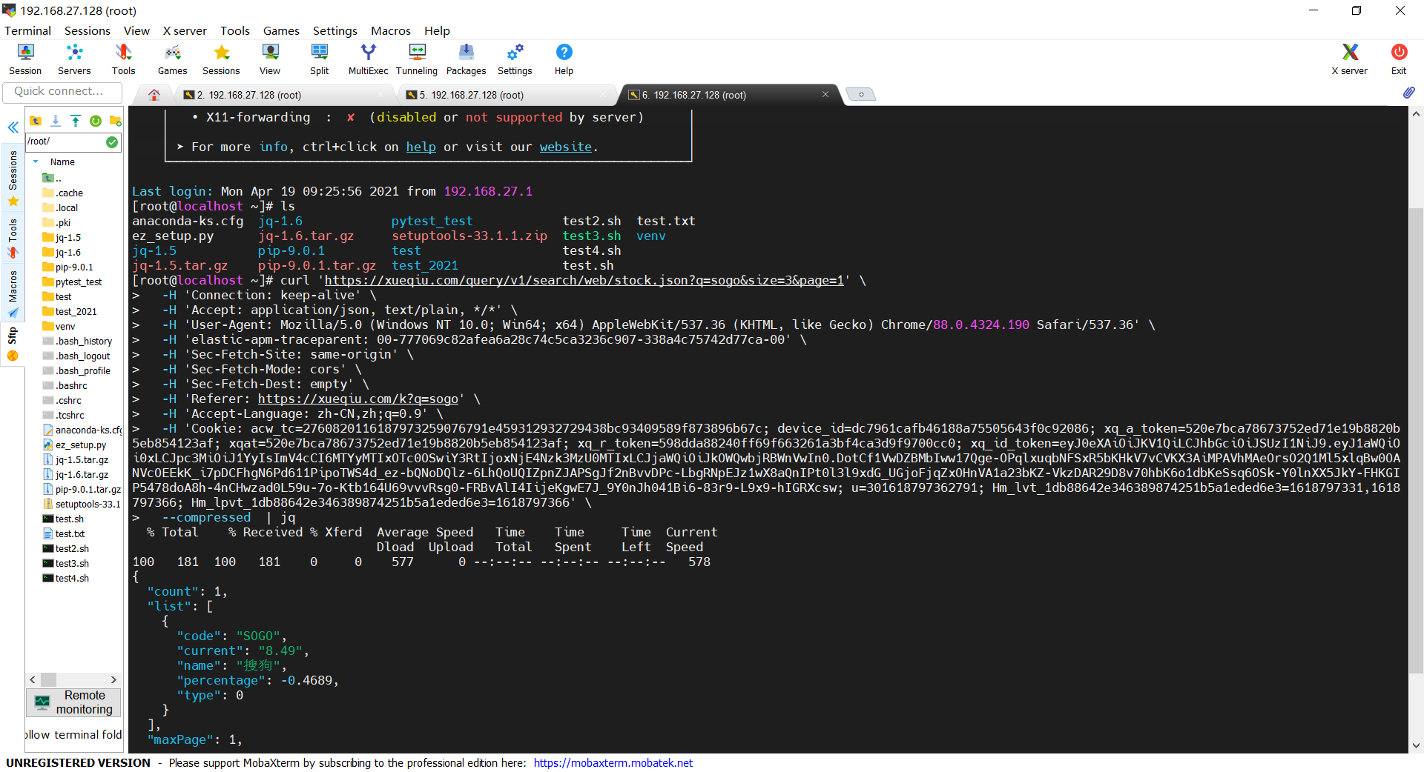Viewport: 1424px width, 772px height.
Task: Click the SFTP download arrow icon
Action: point(56,121)
